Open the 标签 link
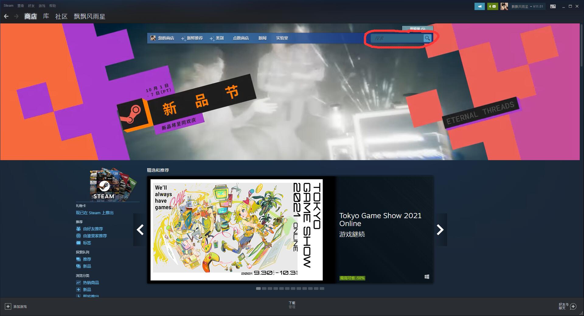Viewport: 584px width, 316px height. click(x=87, y=243)
